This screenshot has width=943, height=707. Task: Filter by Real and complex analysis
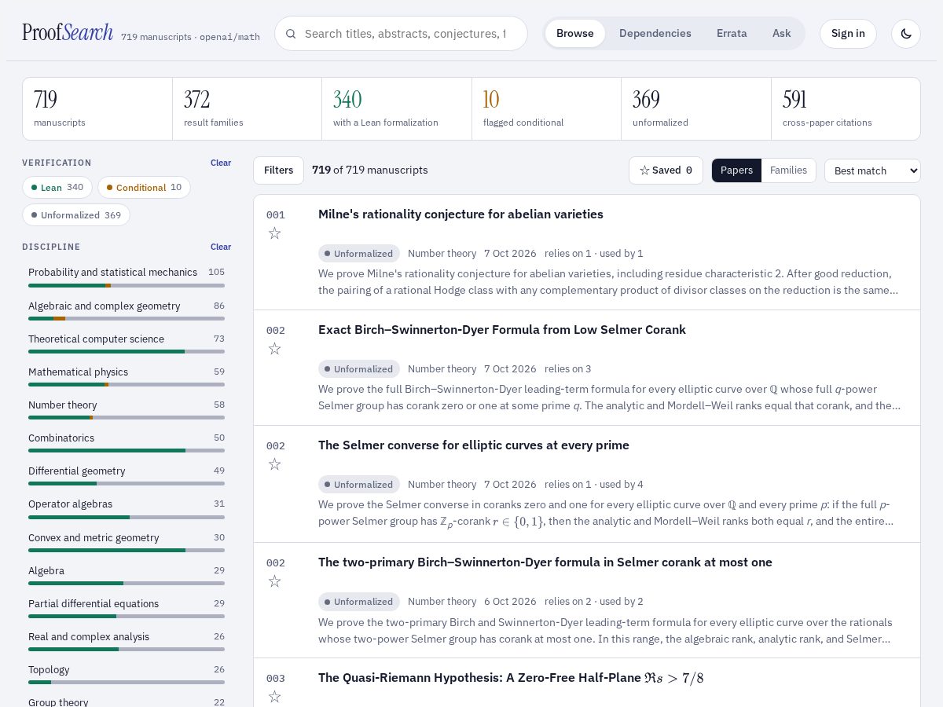coord(127,642)
